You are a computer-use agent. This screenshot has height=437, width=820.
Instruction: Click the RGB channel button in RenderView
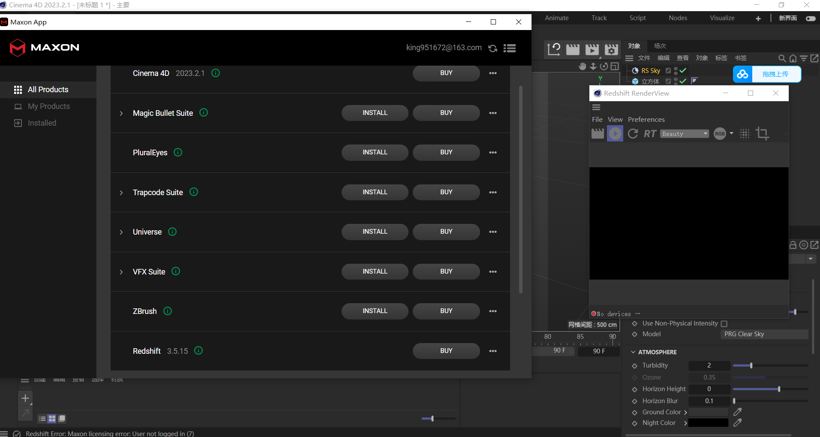(x=720, y=134)
